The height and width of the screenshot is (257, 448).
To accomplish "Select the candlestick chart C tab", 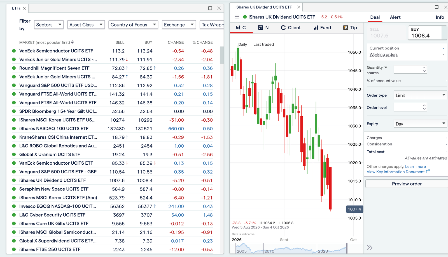I will (241, 28).
